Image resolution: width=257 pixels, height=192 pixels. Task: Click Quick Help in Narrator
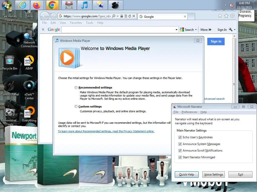pyautogui.click(x=186, y=174)
